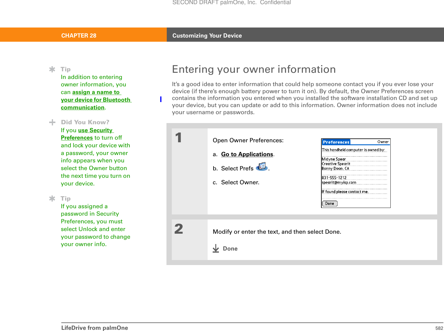Image resolution: width=444 pixels, height=331 pixels.
Task: Click 'LifeDrive from palmOne' footer text
Action: click(x=95, y=328)
